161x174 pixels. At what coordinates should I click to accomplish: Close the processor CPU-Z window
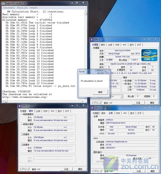coord(156,39)
